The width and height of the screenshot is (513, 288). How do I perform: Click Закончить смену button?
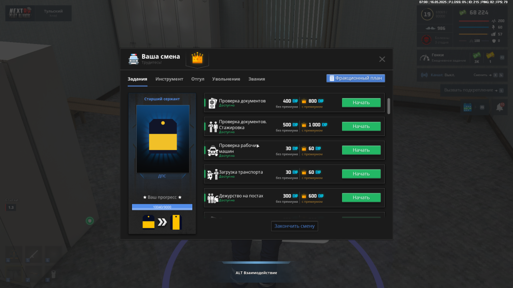(x=294, y=226)
